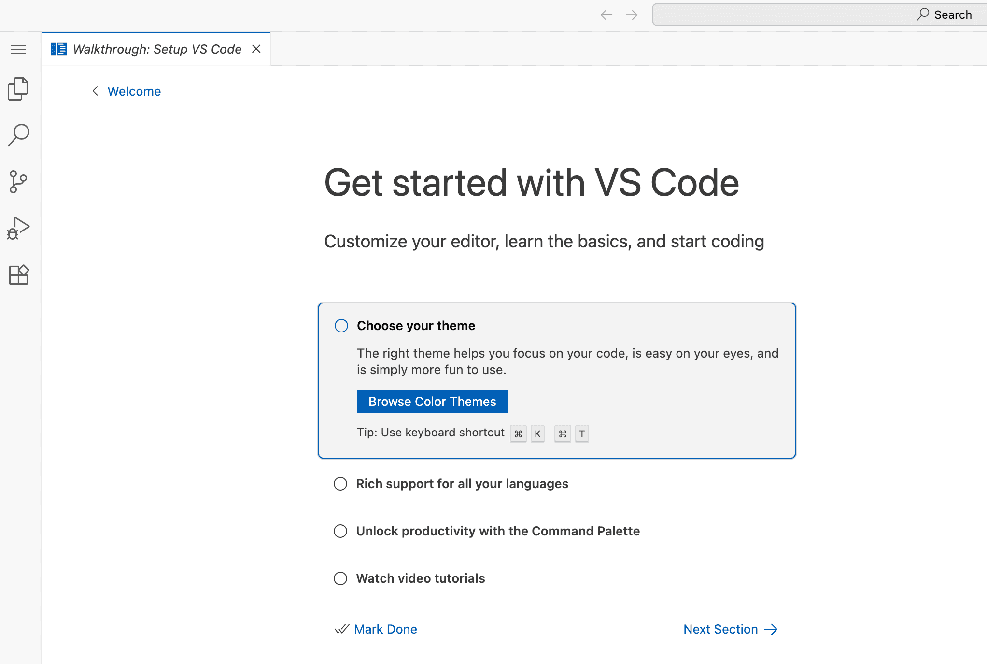Open the Explorer view

[18, 89]
